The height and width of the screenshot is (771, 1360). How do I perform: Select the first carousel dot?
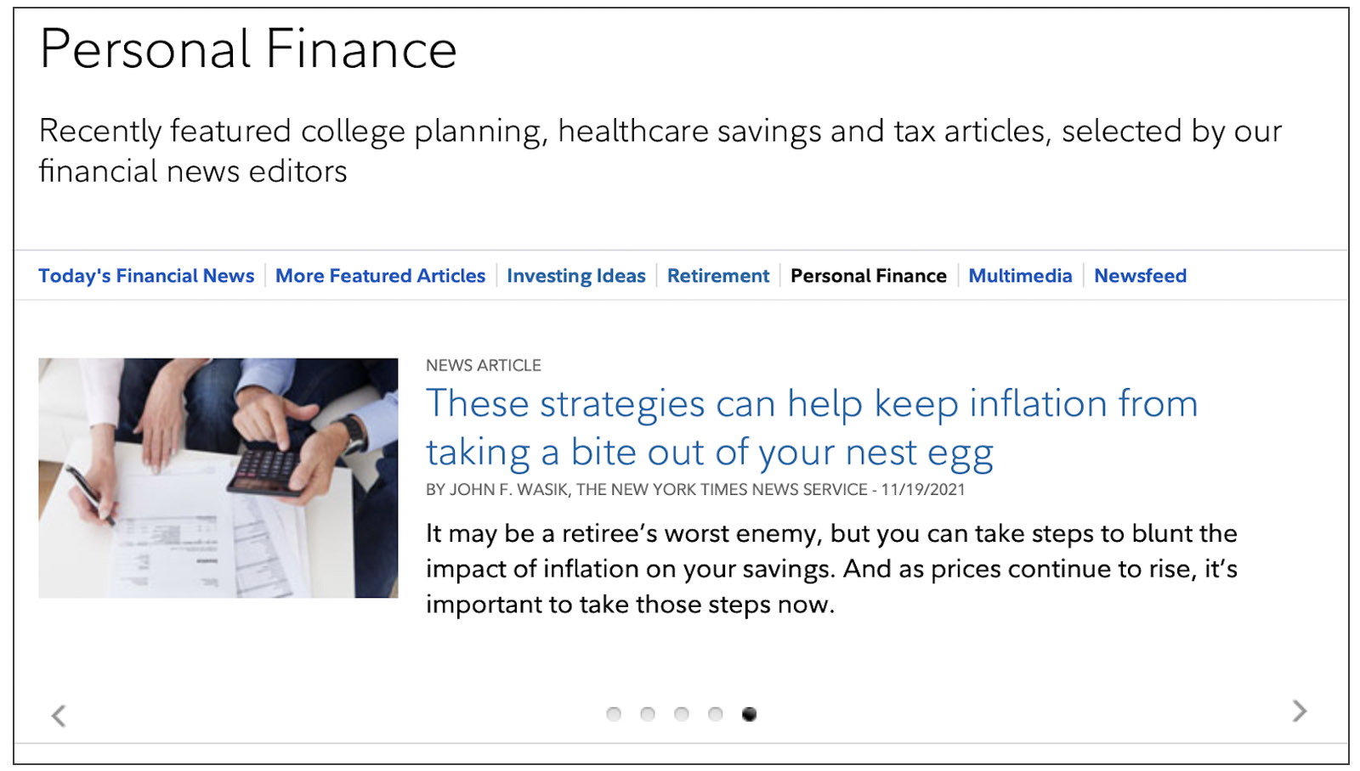[614, 714]
